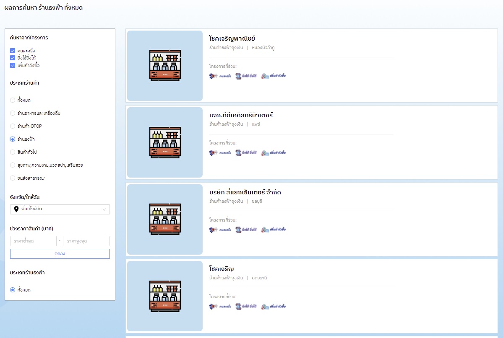Select ขนส่งสาธารณะ shop type
Screen dimensions: 503x338
coord(13,178)
